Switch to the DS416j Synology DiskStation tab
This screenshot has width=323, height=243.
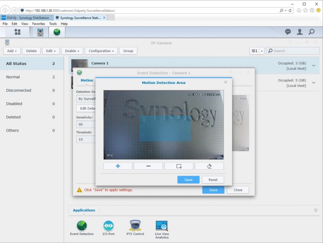tap(27, 18)
